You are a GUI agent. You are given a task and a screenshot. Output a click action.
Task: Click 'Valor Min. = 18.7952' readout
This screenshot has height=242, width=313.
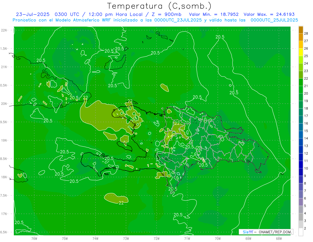[x=213, y=14]
